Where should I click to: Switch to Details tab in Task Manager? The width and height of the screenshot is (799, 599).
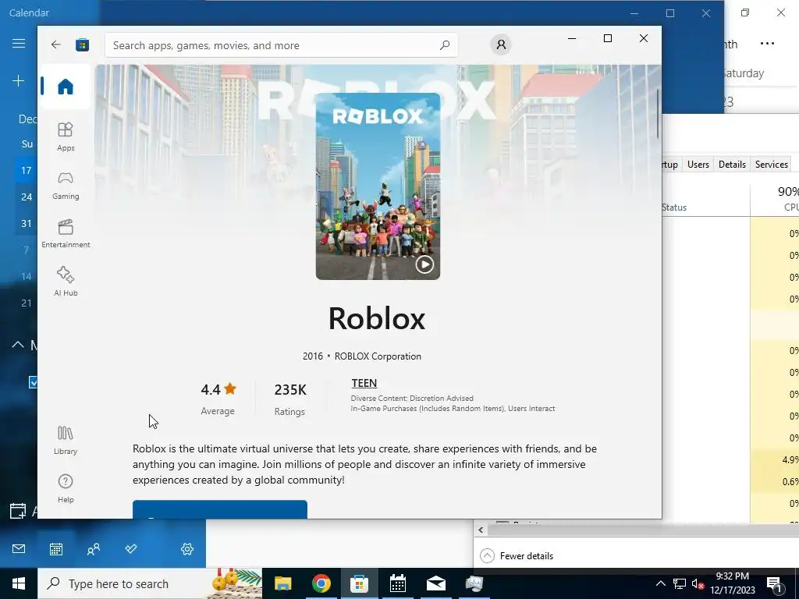click(732, 165)
